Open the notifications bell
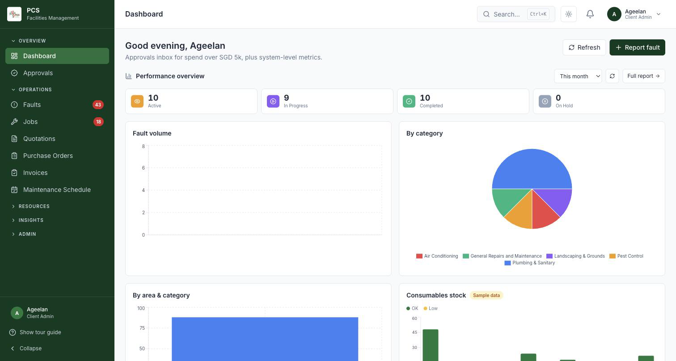 (x=590, y=14)
